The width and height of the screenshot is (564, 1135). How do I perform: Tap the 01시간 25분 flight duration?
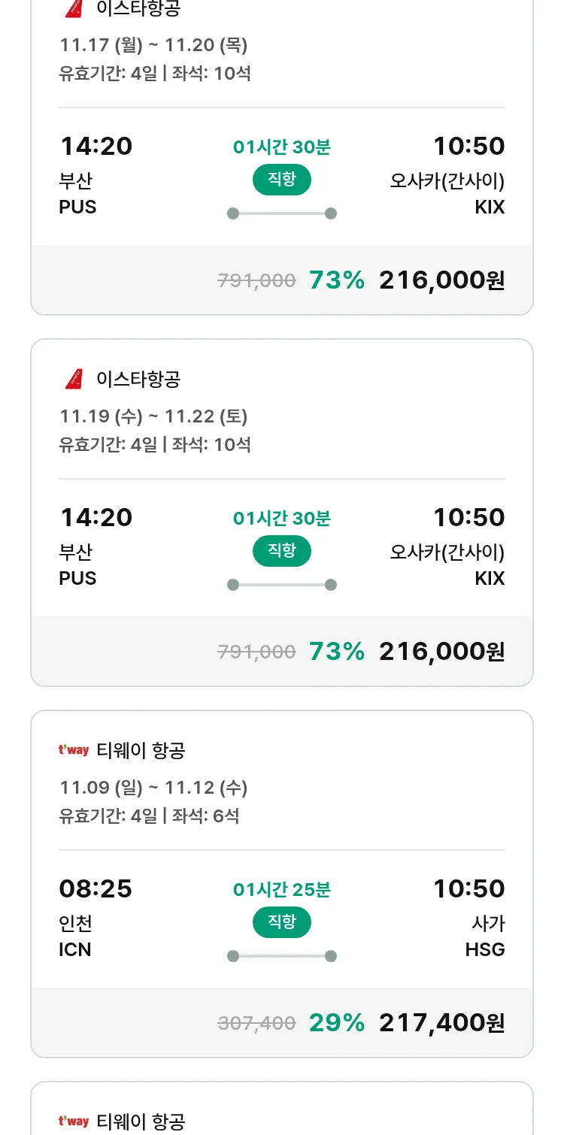[282, 890]
